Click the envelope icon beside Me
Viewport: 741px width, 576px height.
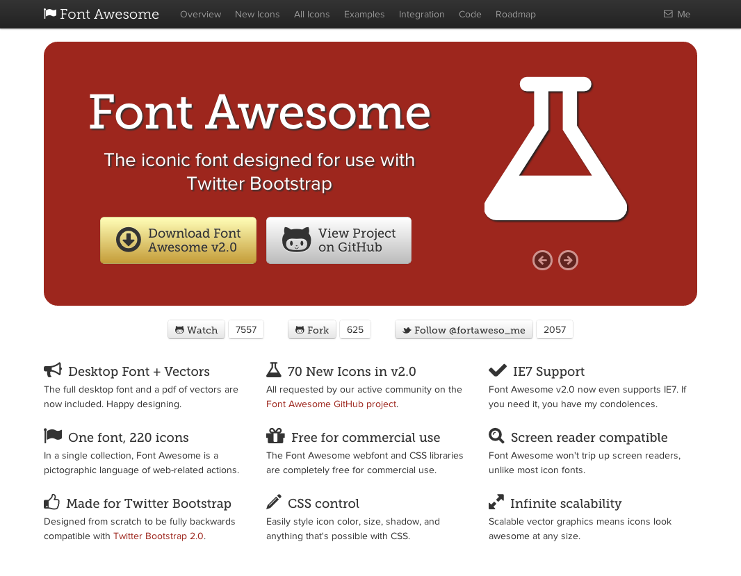668,14
